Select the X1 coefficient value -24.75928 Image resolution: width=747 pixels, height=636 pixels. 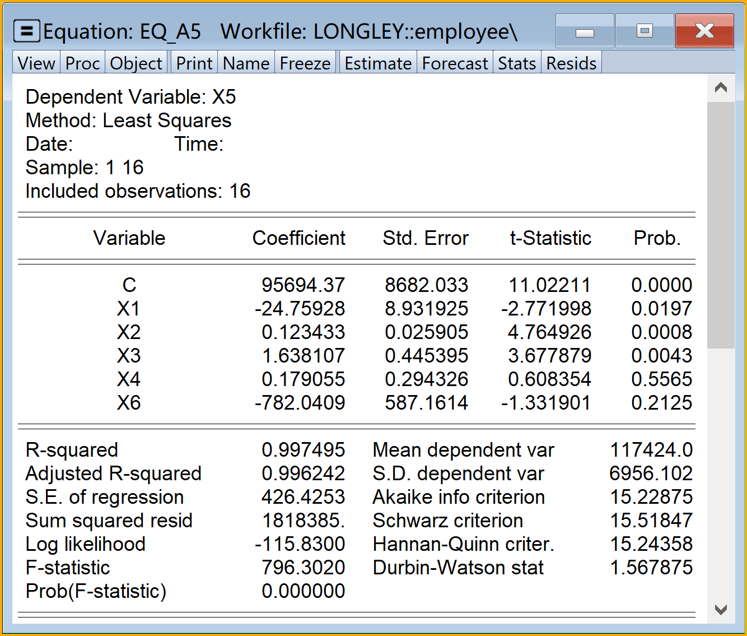click(300, 309)
